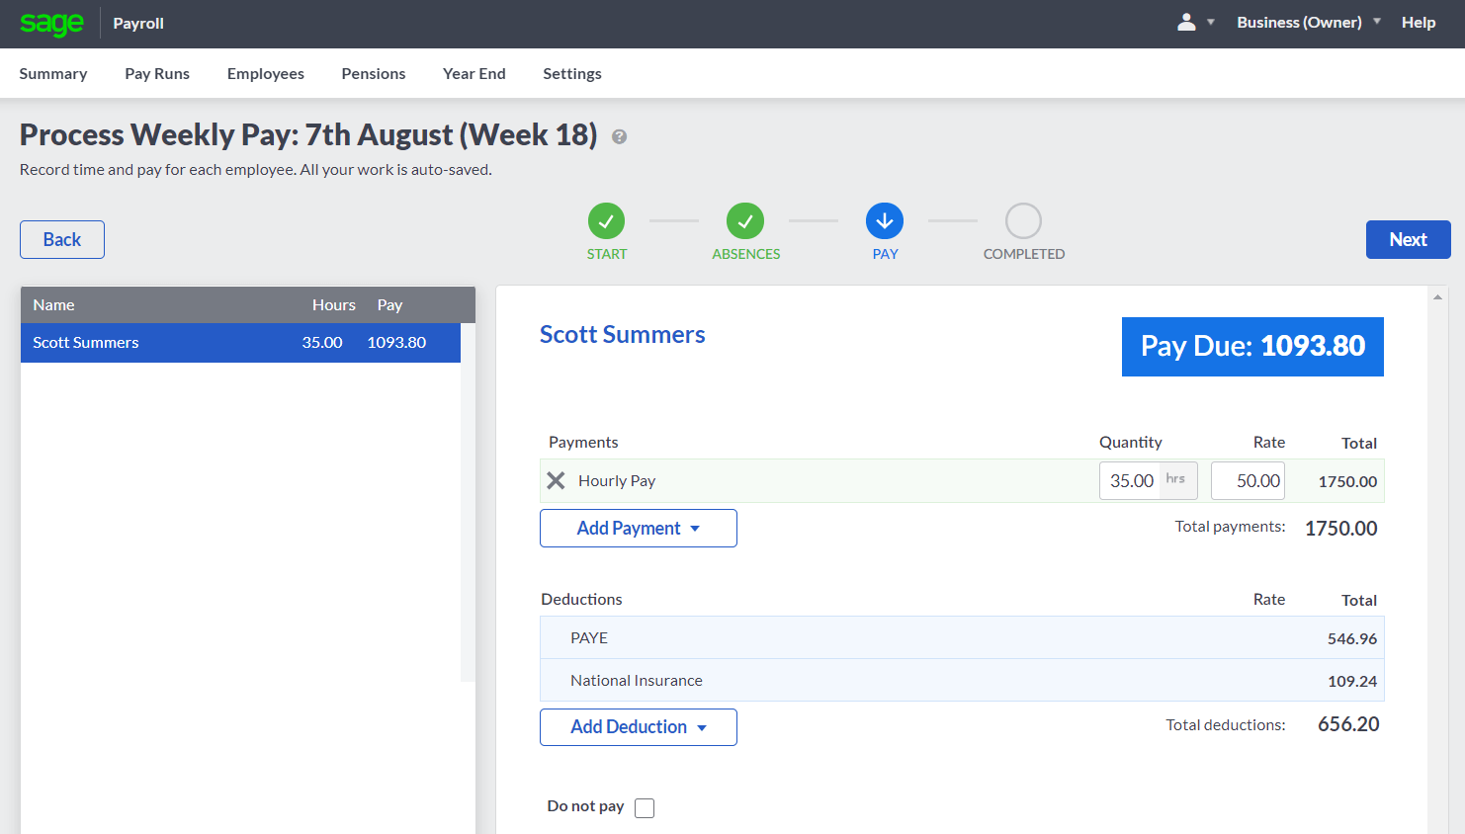Click the COMPLETED step circle
The height and width of the screenshot is (834, 1465).
pyautogui.click(x=1023, y=222)
